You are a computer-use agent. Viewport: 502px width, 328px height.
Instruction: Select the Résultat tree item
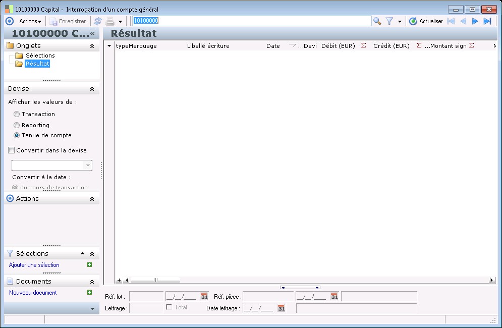[x=37, y=64]
